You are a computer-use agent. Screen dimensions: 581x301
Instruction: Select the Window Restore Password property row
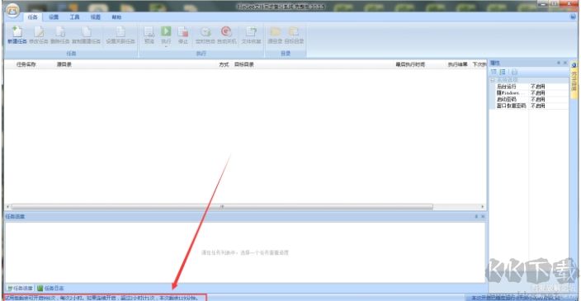[x=529, y=106]
